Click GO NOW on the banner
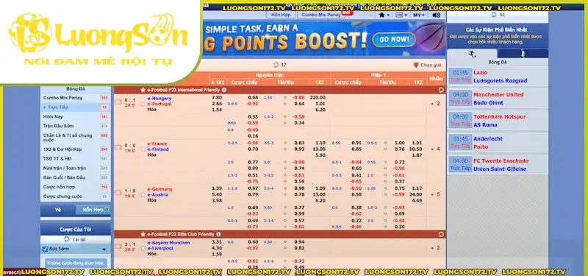 394,39
